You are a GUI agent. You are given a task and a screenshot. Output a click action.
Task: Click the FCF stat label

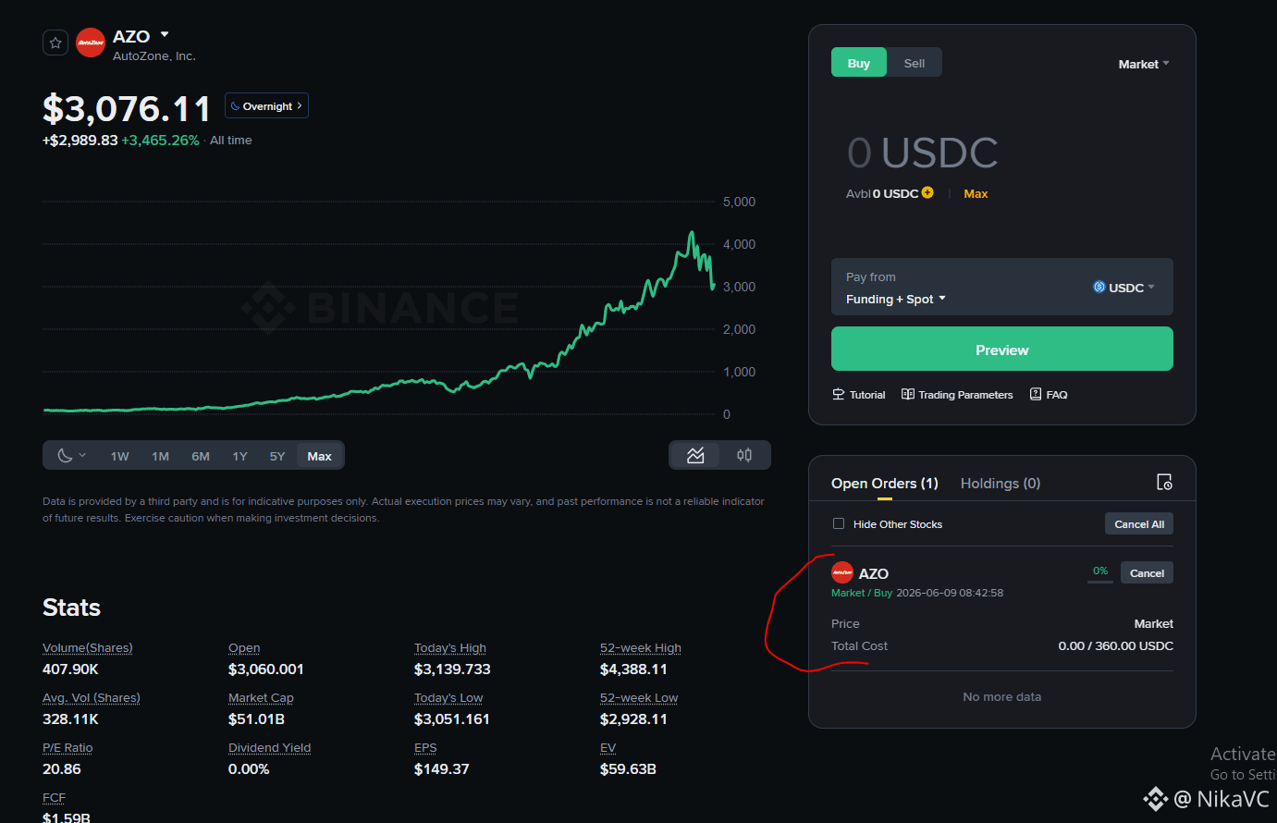click(54, 797)
